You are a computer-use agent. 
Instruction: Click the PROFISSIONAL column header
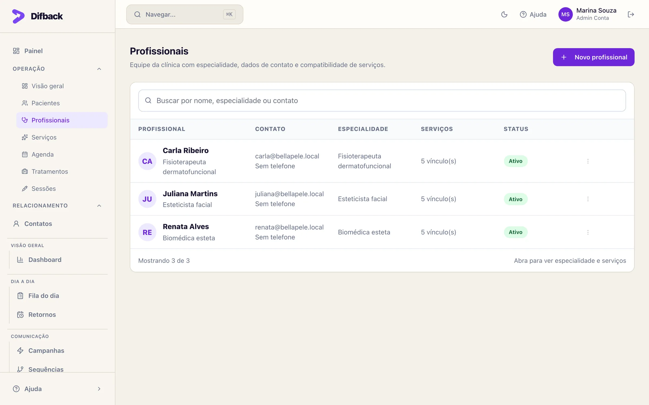tap(162, 129)
